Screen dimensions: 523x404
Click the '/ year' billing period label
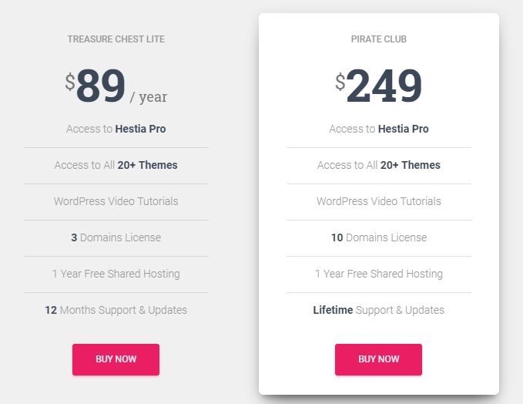[148, 97]
